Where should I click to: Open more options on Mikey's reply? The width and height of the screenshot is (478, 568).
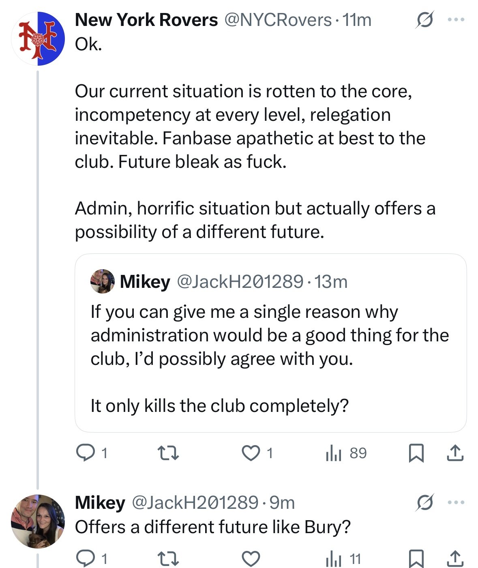(x=456, y=503)
